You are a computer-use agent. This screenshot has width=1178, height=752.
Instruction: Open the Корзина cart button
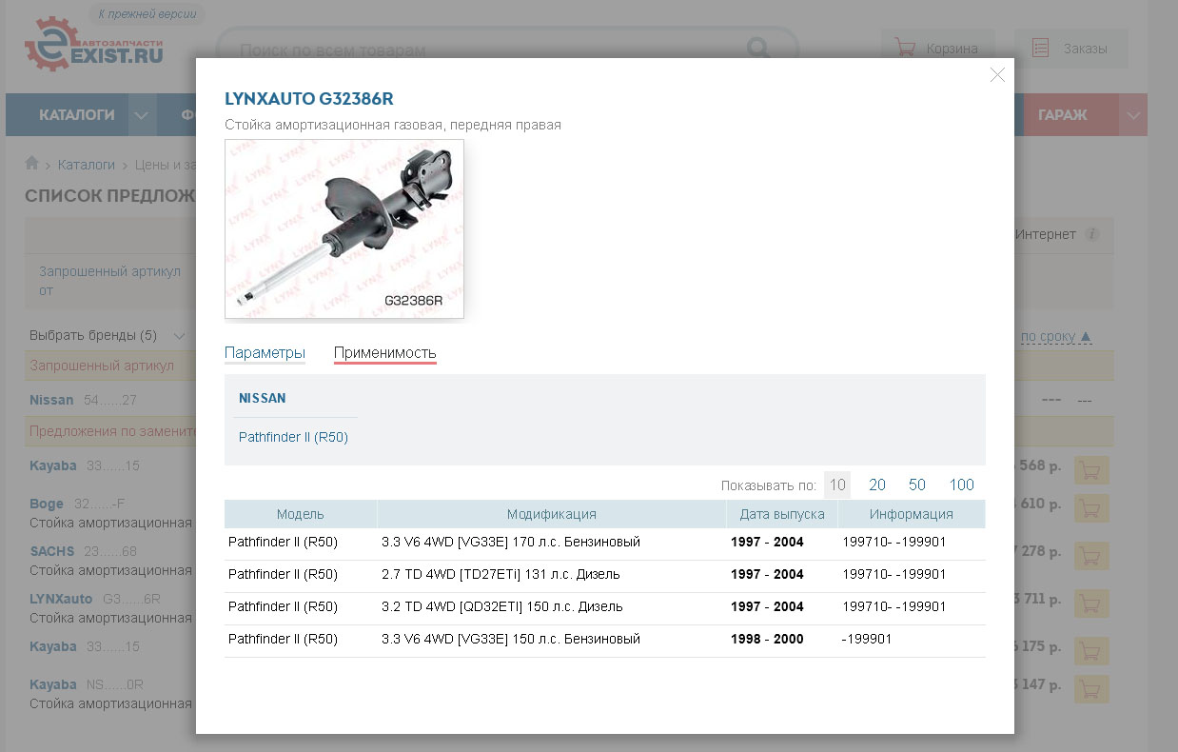(x=937, y=49)
